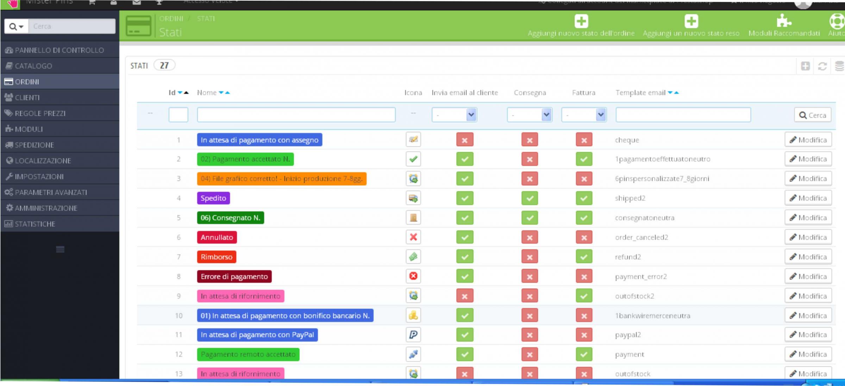845x386 pixels.
Task: Open Fattura filter dropdown
Action: click(584, 115)
